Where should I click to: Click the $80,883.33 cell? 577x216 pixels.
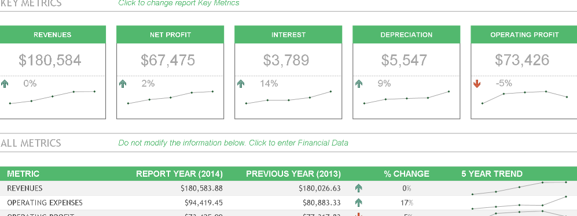click(322, 203)
